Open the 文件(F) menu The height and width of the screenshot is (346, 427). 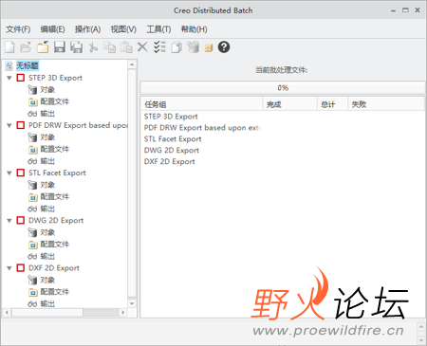point(18,29)
